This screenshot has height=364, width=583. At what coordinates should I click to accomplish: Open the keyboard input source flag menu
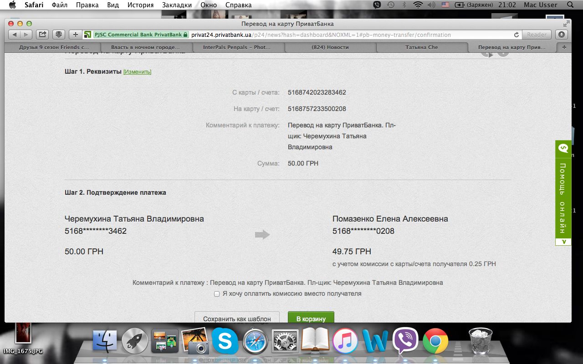point(445,5)
